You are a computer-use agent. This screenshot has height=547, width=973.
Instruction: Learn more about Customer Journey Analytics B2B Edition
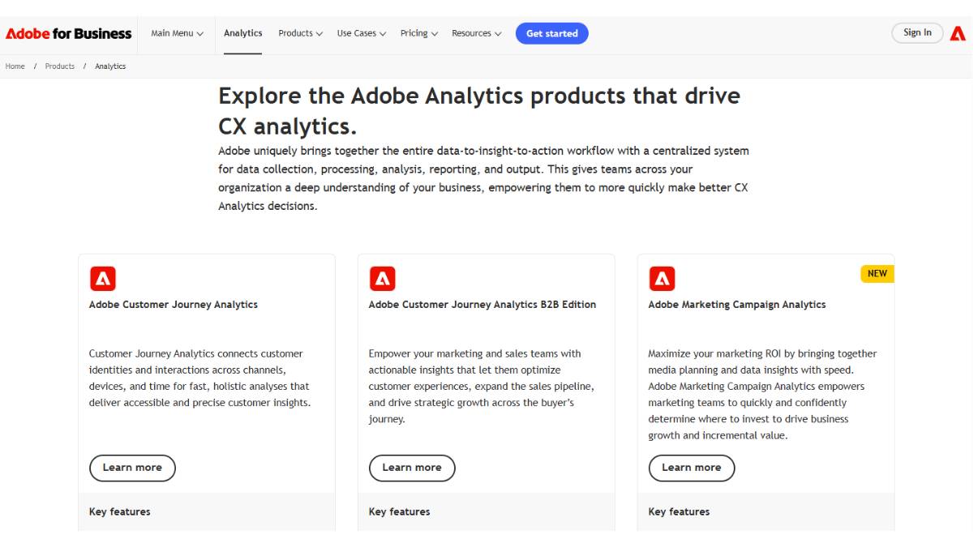412,468
